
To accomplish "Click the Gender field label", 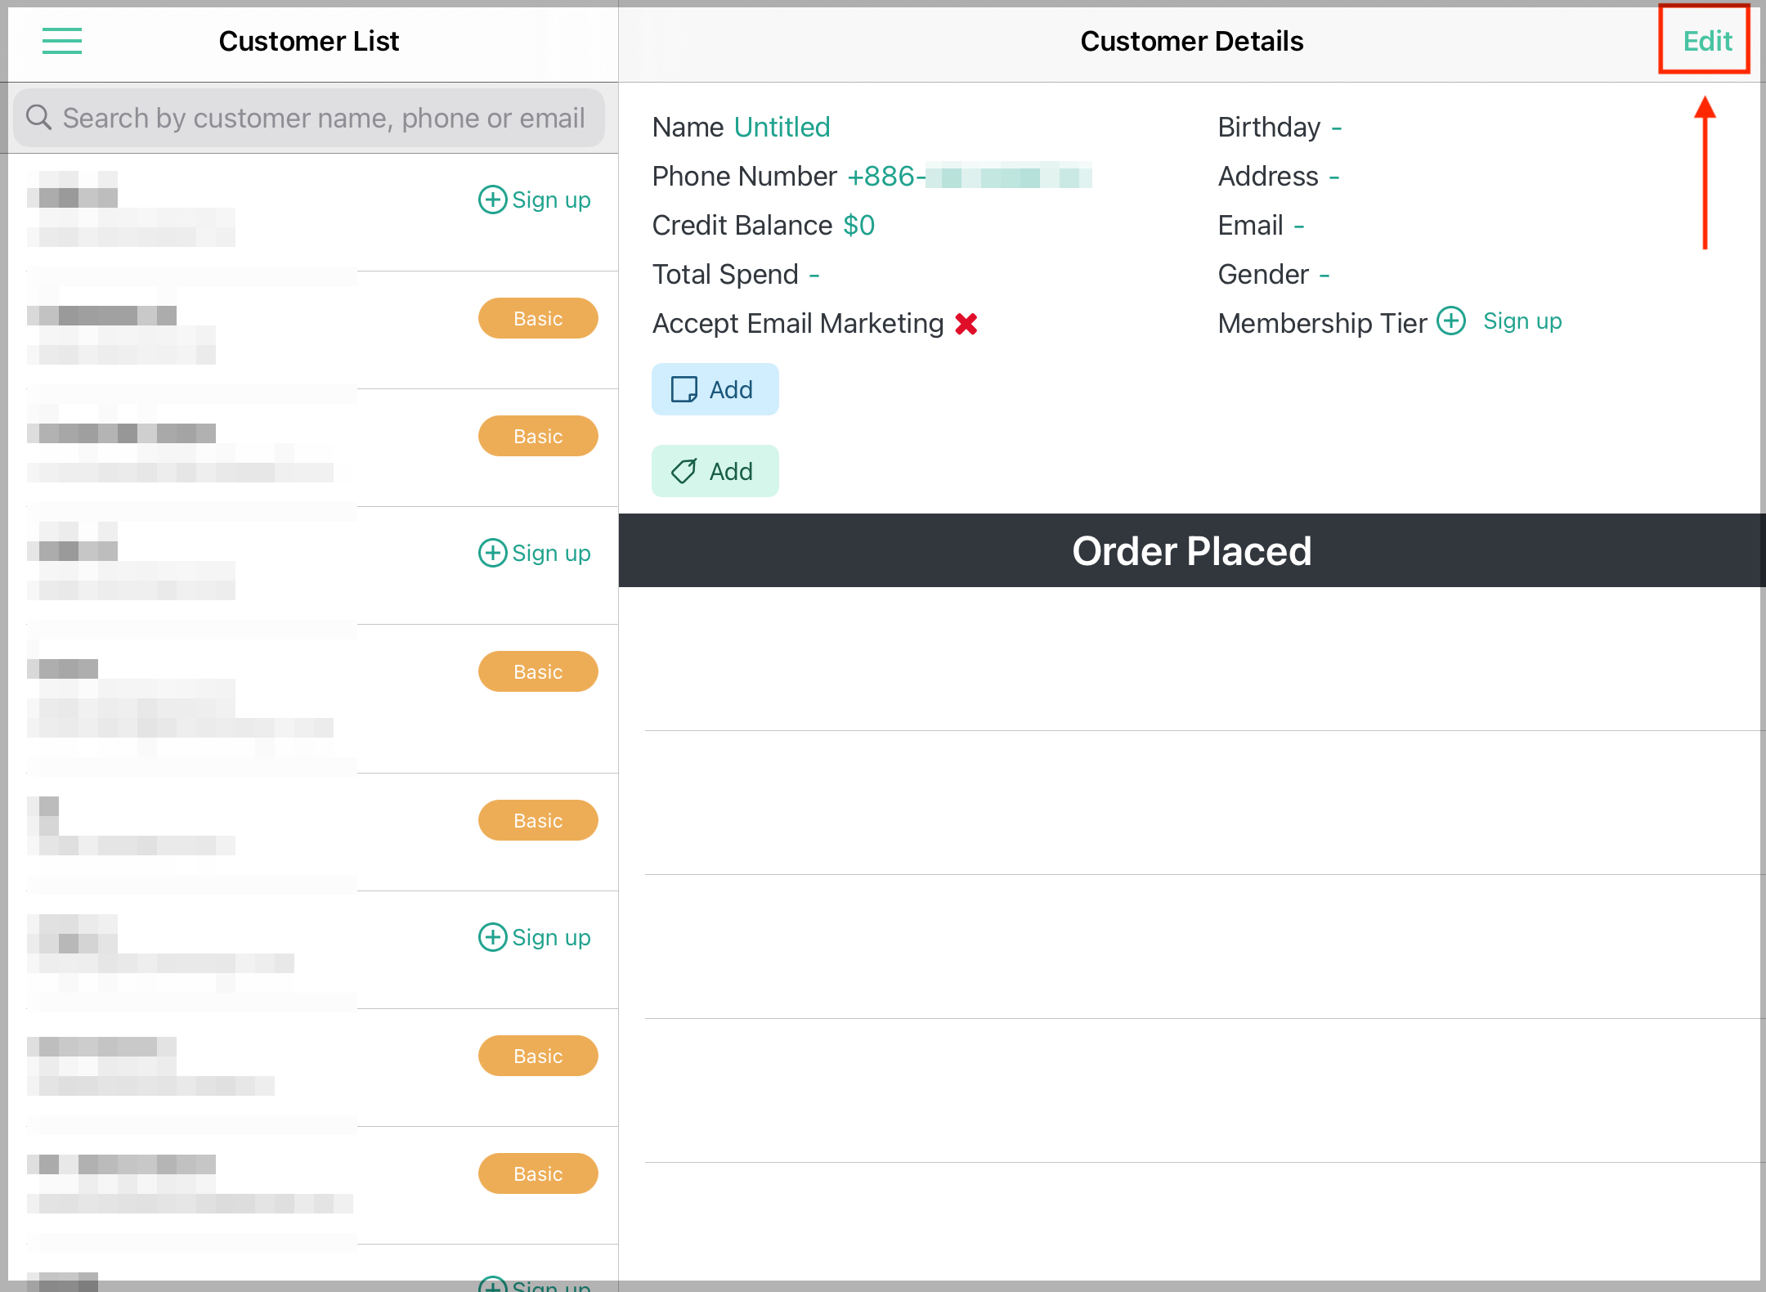I will (1263, 275).
